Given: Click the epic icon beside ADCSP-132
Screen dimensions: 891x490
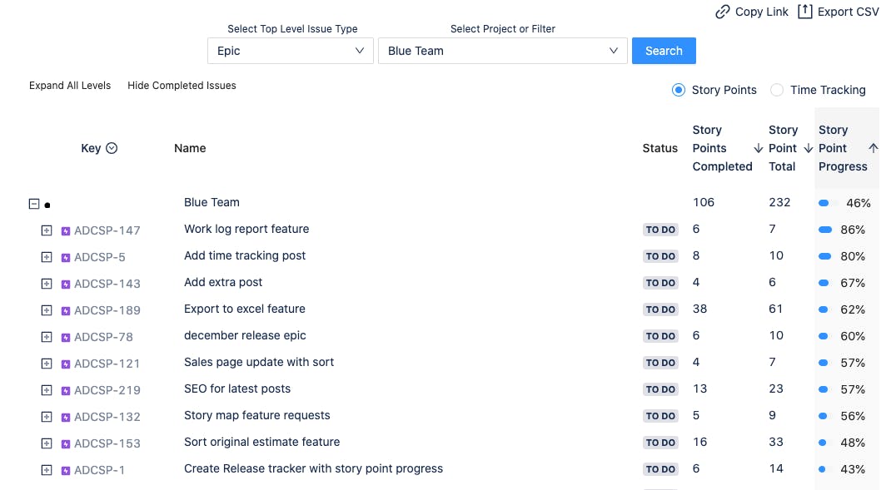Looking at the screenshot, I should (66, 418).
